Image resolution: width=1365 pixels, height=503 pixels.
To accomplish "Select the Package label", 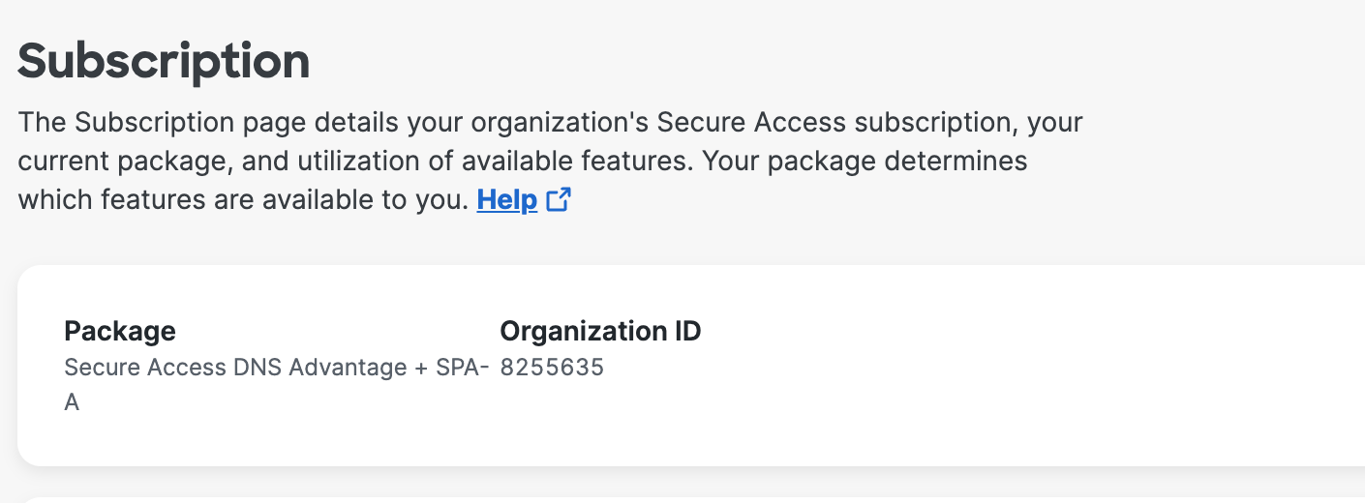I will [120, 331].
